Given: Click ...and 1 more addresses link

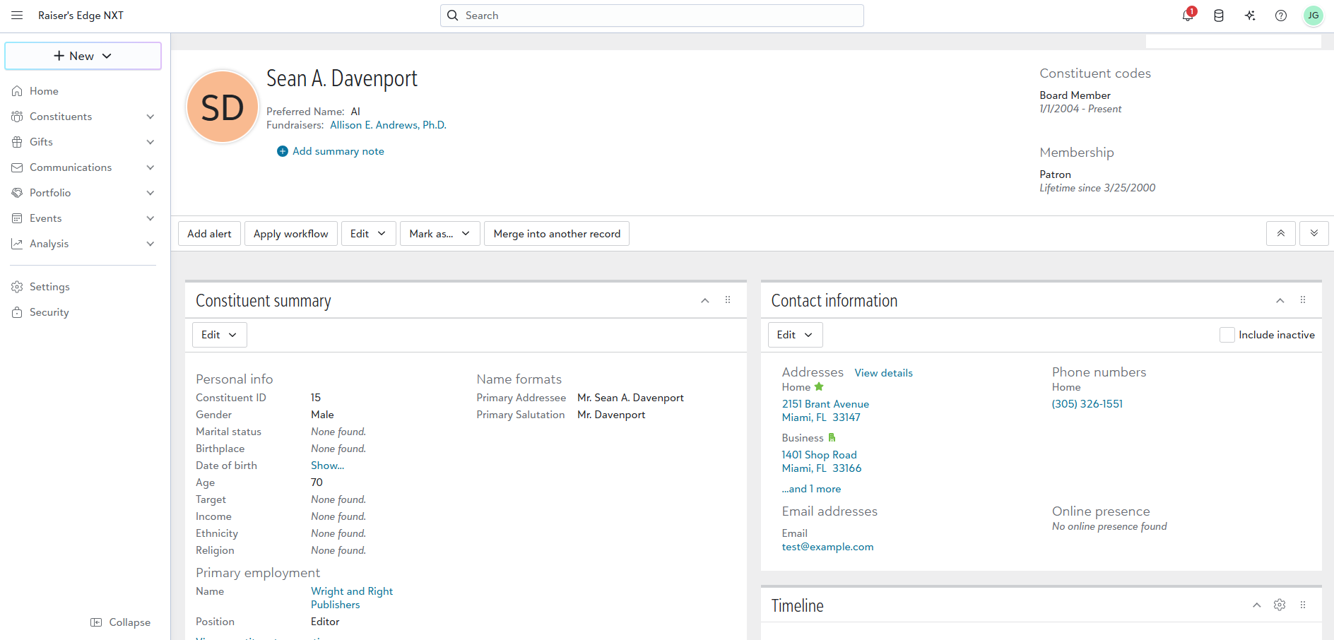Looking at the screenshot, I should click(811, 489).
